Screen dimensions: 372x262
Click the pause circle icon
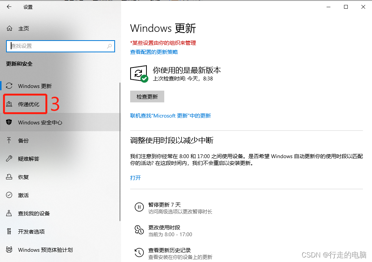click(x=139, y=207)
